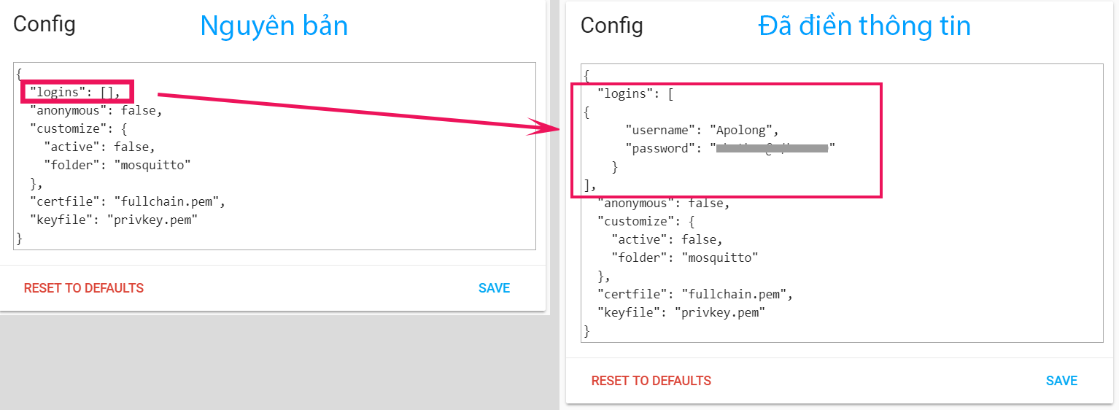Click RESET TO DEFAULTS in the Đã điền thông tin panel
The image size is (1119, 410).
pyautogui.click(x=651, y=381)
